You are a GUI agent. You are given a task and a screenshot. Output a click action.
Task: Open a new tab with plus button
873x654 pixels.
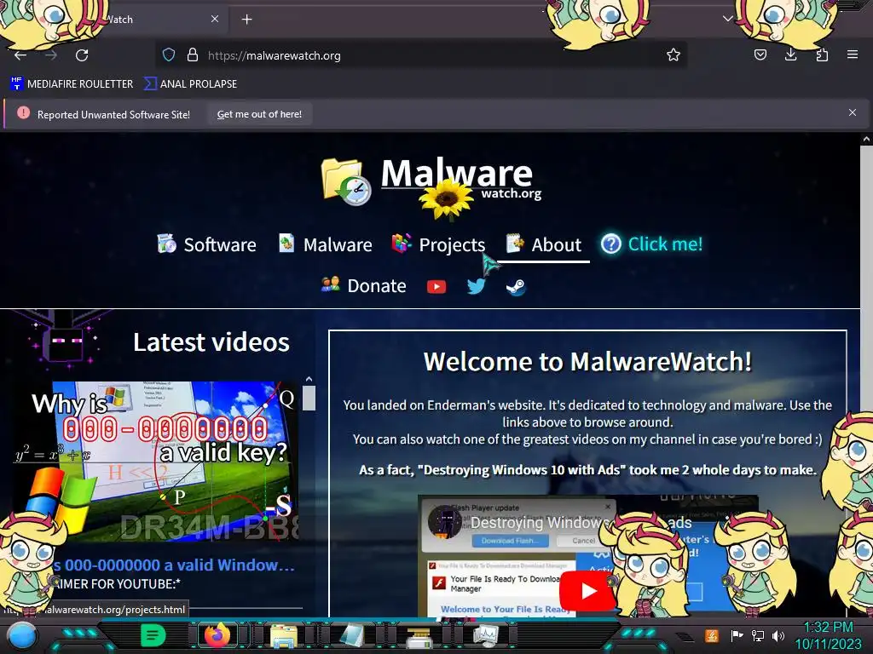pos(246,20)
